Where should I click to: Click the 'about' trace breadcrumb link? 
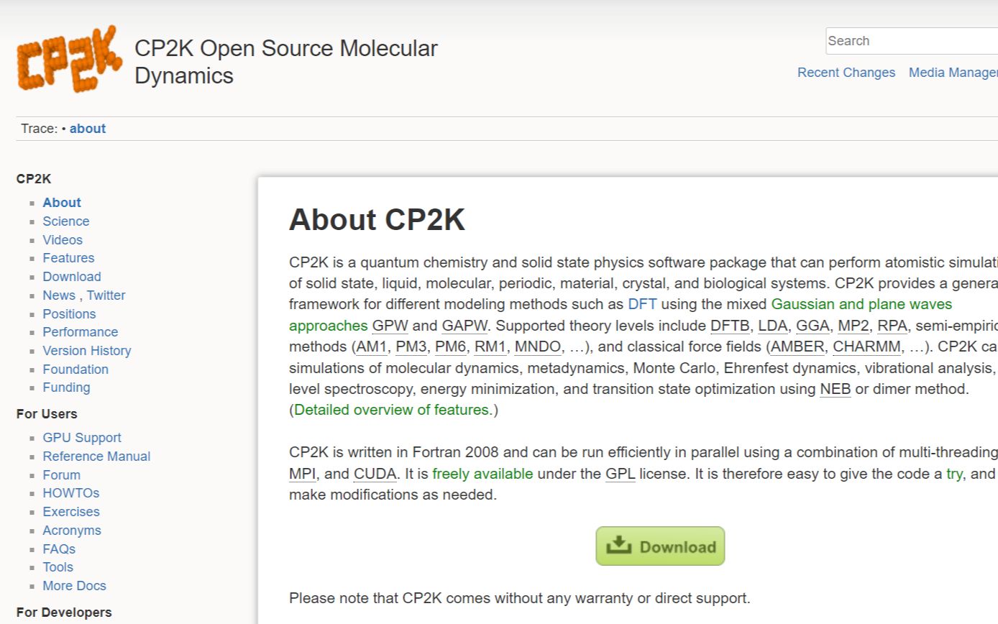(88, 129)
